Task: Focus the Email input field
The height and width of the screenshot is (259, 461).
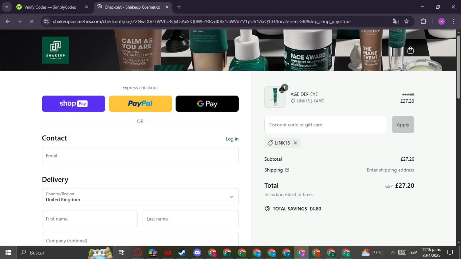Action: click(140, 155)
